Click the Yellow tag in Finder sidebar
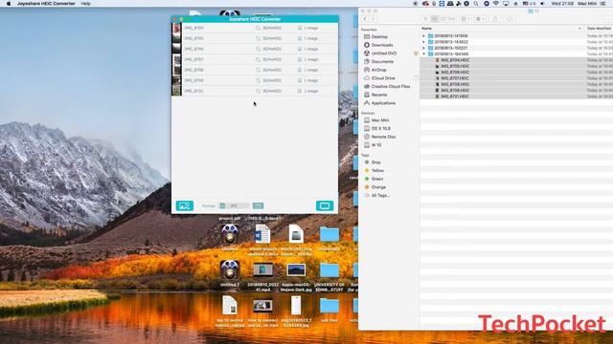 pos(377,170)
